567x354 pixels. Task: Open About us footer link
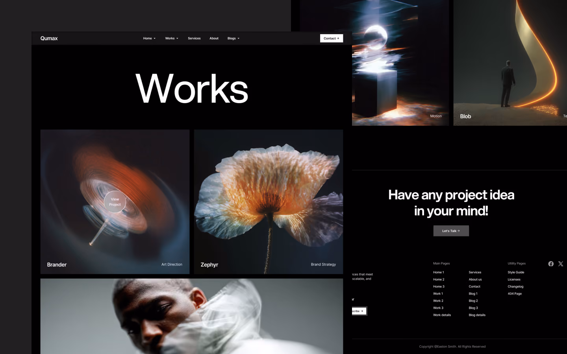coord(475,279)
